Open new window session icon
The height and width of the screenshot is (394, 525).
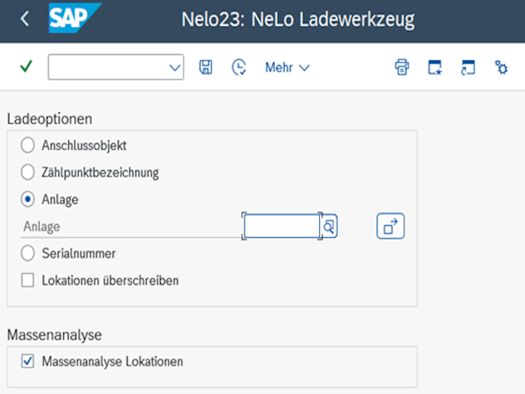click(436, 67)
